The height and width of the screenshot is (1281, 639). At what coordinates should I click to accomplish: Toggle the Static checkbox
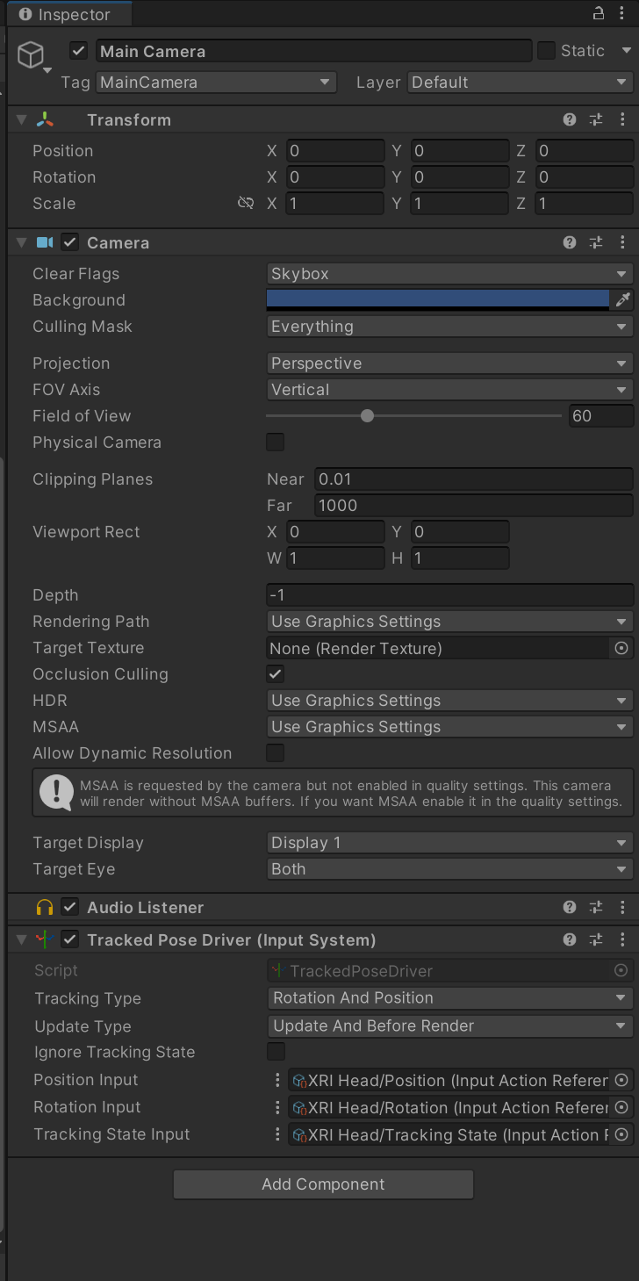(x=547, y=51)
